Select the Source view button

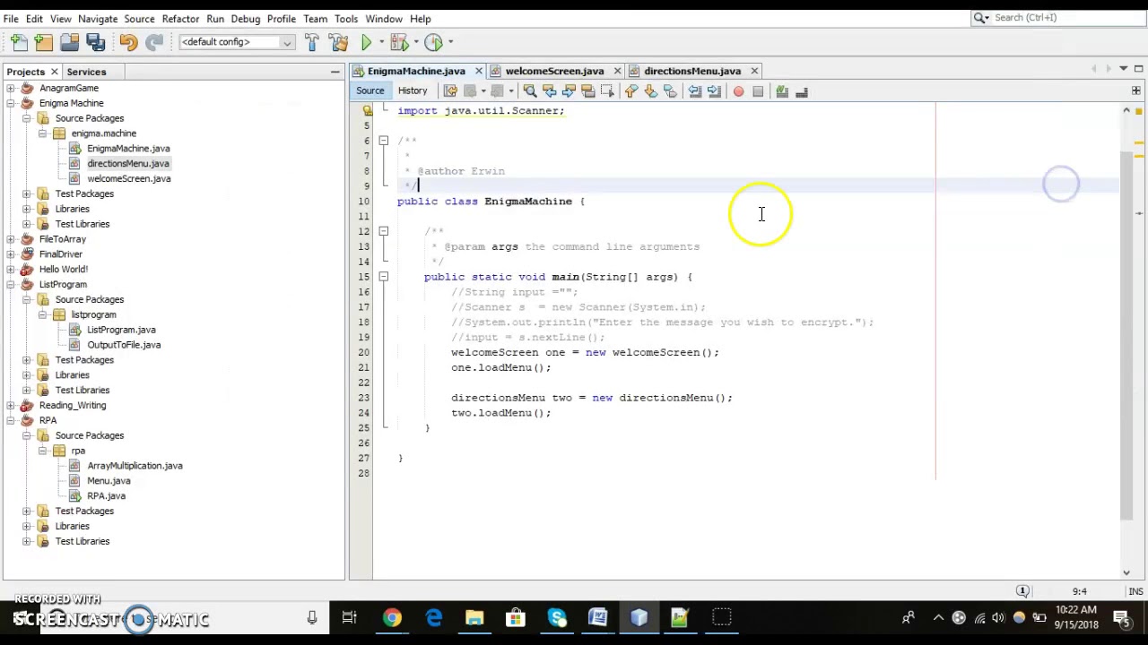click(370, 90)
